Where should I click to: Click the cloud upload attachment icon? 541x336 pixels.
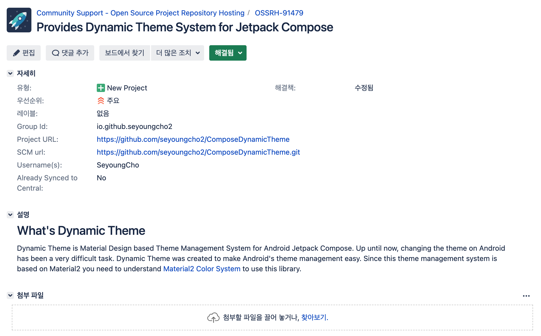(213, 318)
